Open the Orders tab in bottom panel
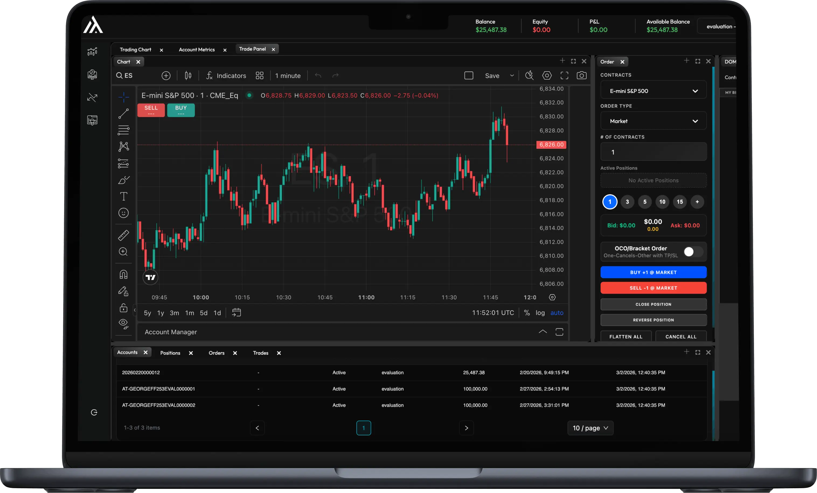817x493 pixels. pyautogui.click(x=217, y=353)
